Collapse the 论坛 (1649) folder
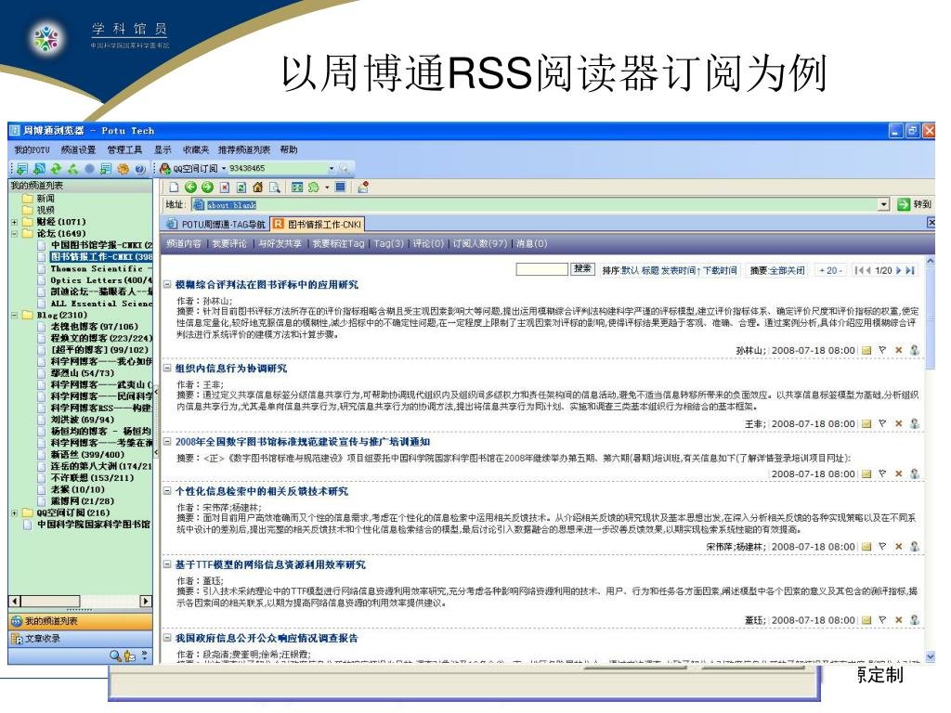 tap(15, 233)
